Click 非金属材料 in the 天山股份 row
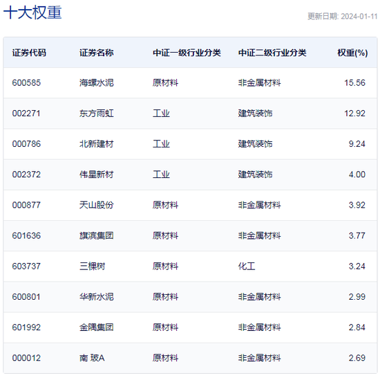380x378 pixels. (259, 205)
